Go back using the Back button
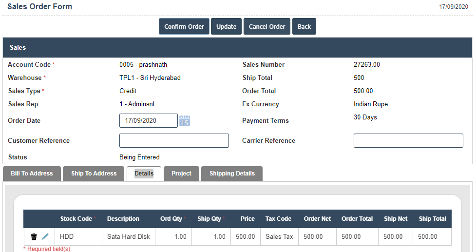This screenshot has width=476, height=252. tap(304, 27)
